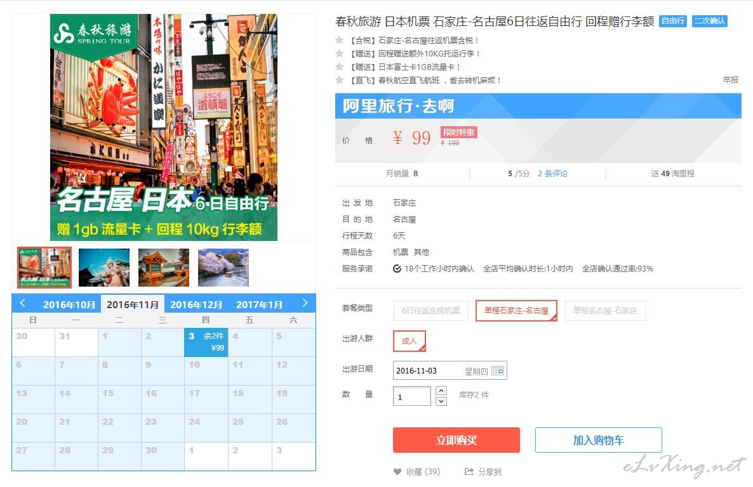Increase quantity with up arrow
Screen dimensions: 753x487
pyautogui.click(x=441, y=391)
